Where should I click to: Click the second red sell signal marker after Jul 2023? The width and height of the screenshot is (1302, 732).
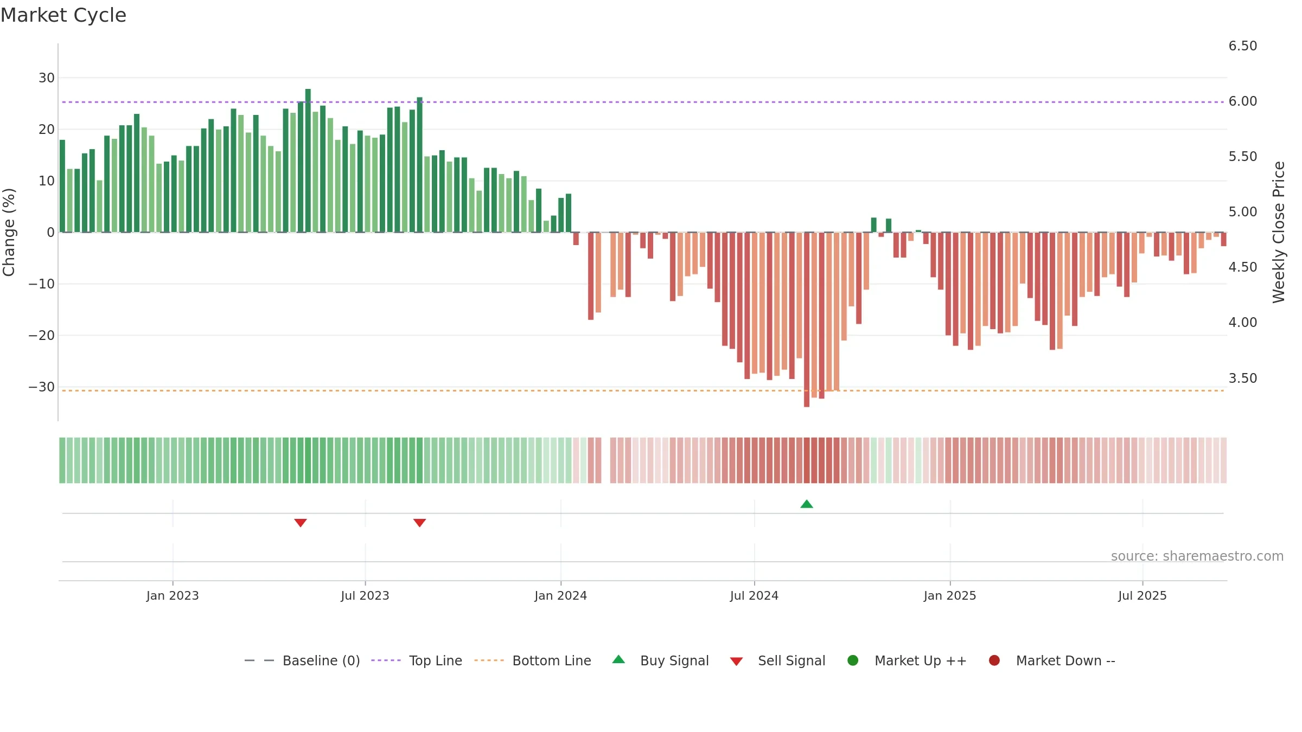(419, 523)
